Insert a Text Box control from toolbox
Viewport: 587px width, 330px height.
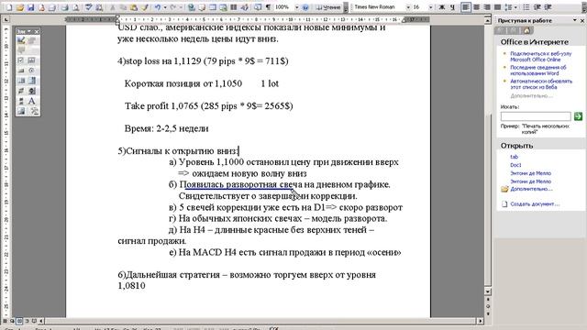[x=32, y=60]
